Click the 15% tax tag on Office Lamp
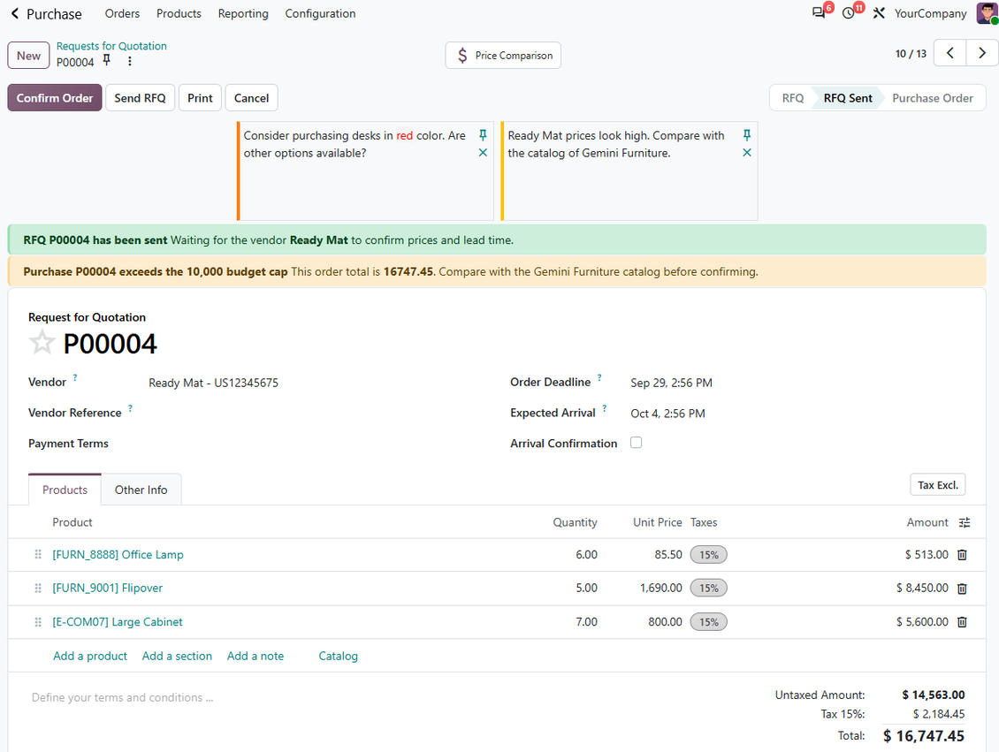 708,555
